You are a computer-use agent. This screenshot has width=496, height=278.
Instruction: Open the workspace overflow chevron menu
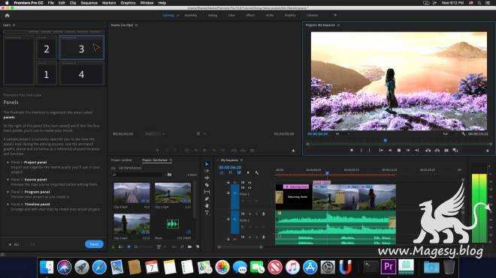335,15
